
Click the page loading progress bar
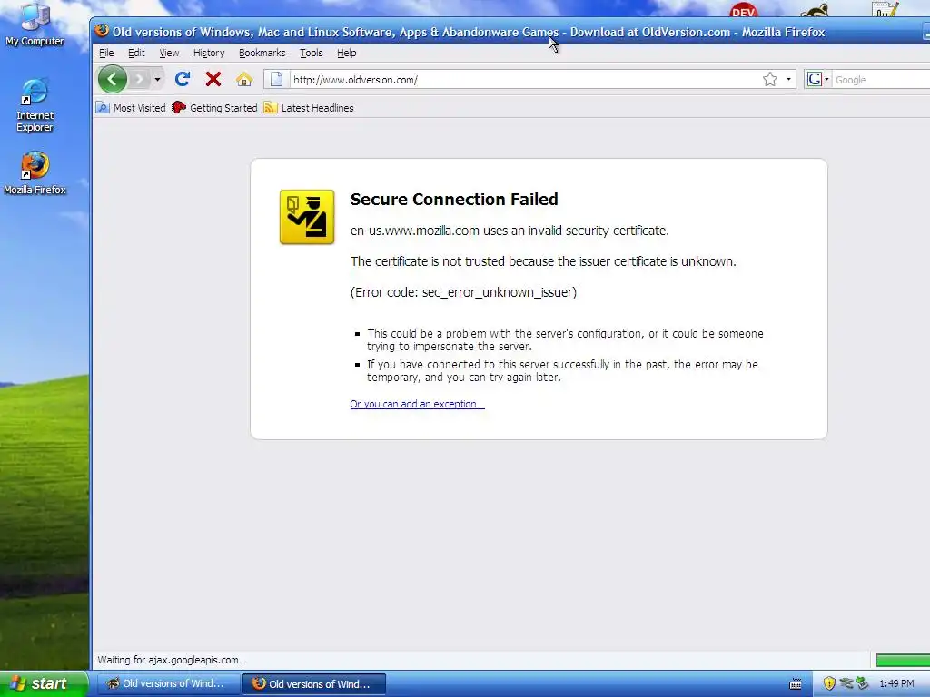tap(903, 660)
